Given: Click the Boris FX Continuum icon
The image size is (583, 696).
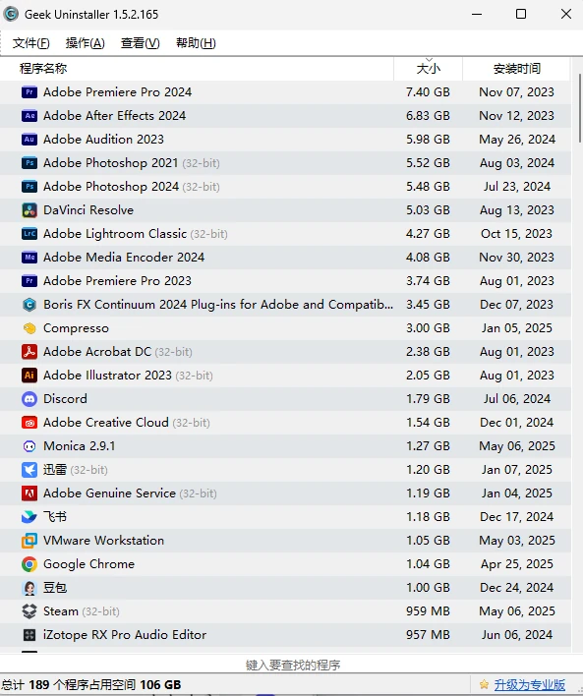Looking at the screenshot, I should click(x=29, y=305).
